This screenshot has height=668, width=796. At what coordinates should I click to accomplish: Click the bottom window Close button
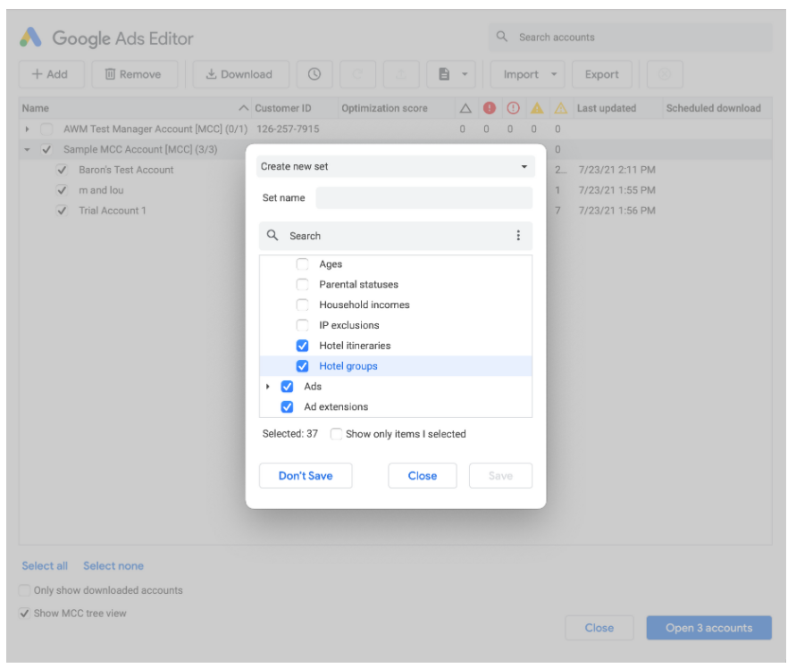click(x=599, y=628)
